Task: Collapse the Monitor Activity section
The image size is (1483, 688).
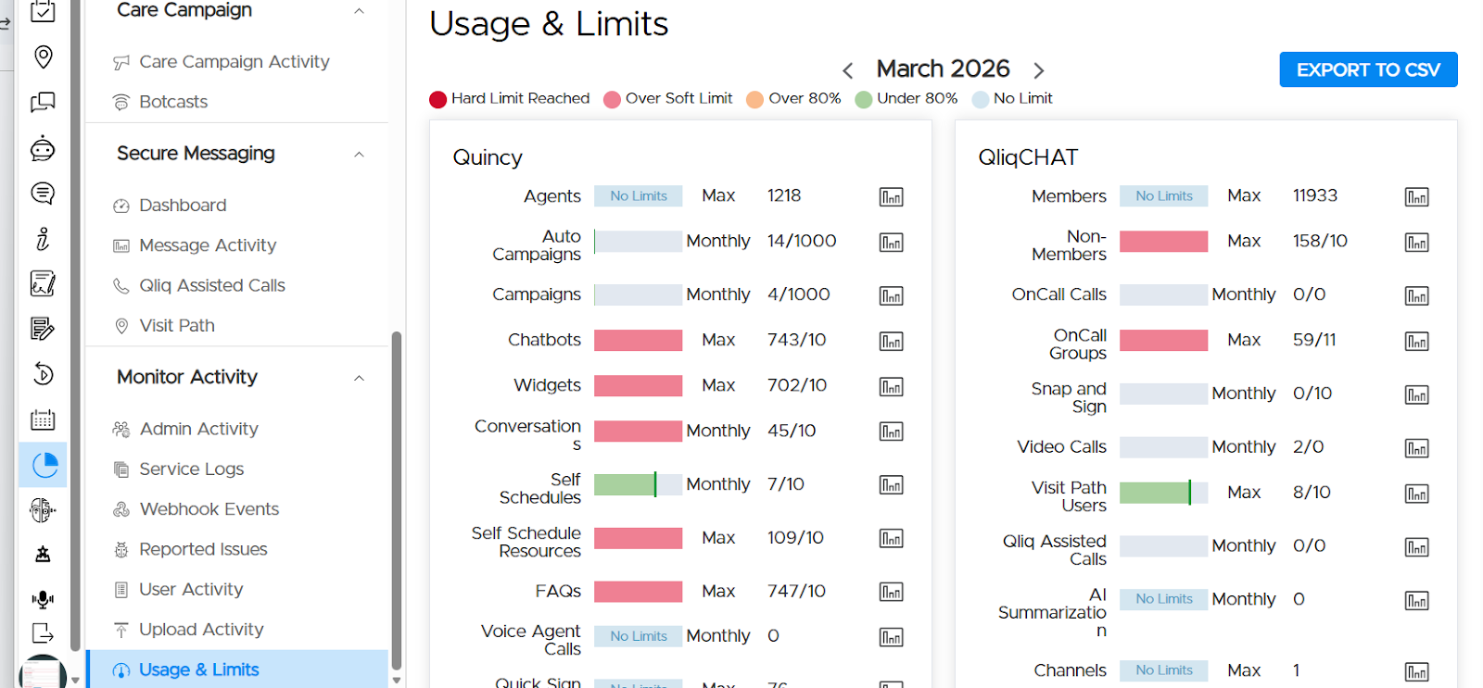Action: coord(359,379)
